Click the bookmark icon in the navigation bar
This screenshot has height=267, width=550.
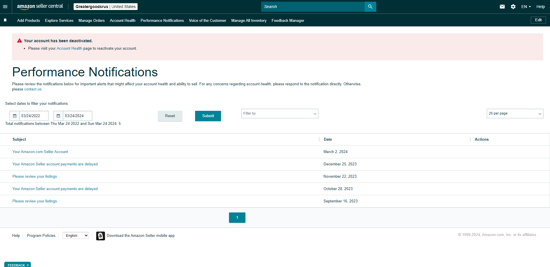tap(5, 20)
